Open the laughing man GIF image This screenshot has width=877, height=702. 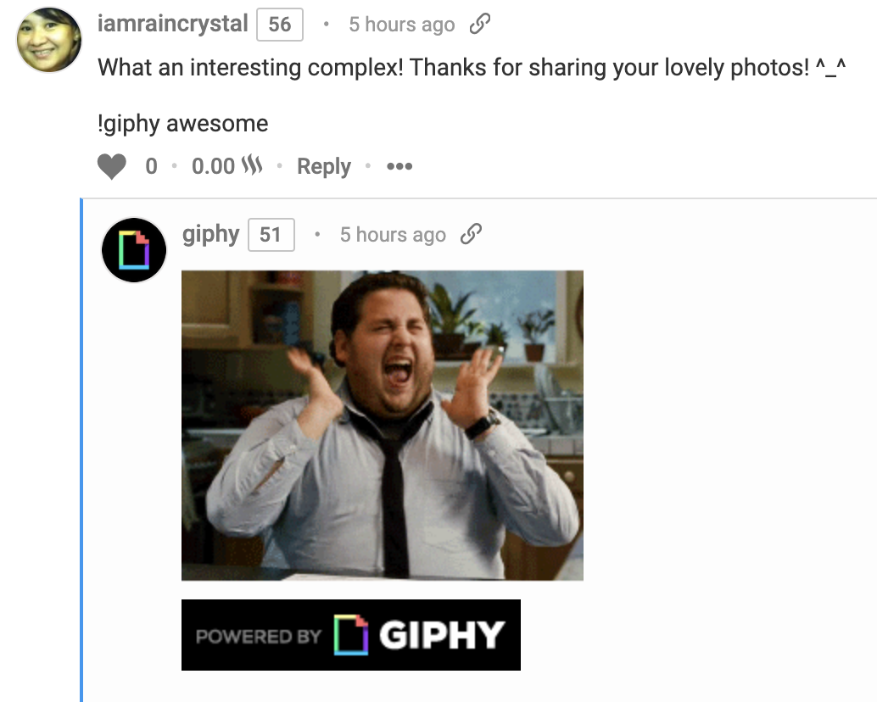[383, 426]
